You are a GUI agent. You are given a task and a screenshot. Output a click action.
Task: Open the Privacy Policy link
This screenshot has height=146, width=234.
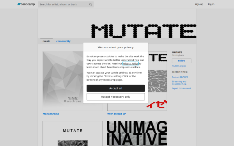coord(131,63)
